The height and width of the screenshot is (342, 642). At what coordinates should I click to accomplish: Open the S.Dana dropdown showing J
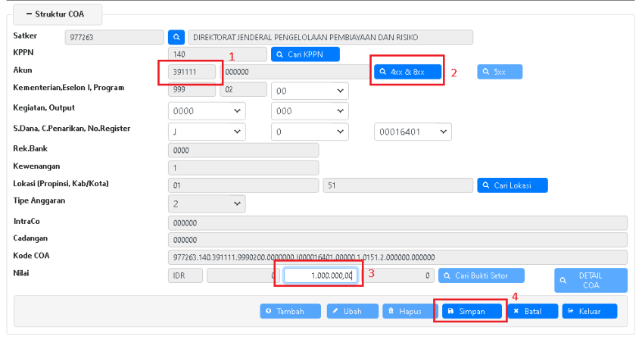(x=207, y=131)
